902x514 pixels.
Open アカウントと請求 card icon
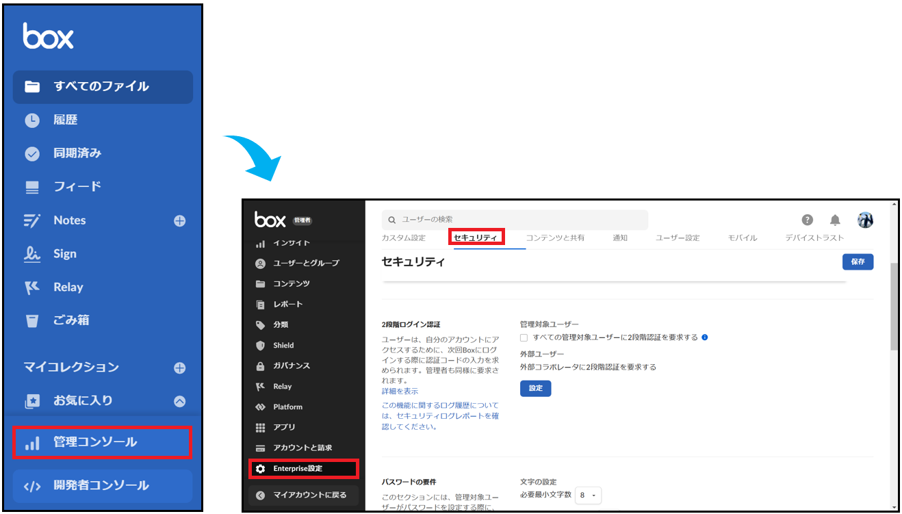(260, 448)
